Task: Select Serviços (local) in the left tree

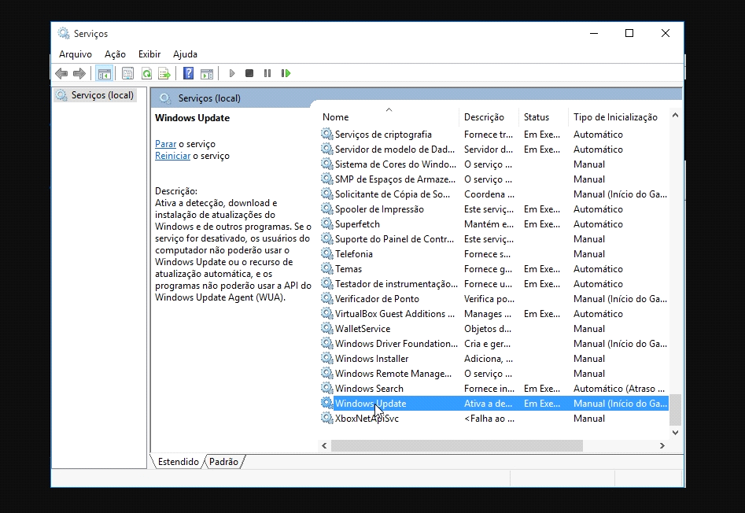Action: pos(95,95)
